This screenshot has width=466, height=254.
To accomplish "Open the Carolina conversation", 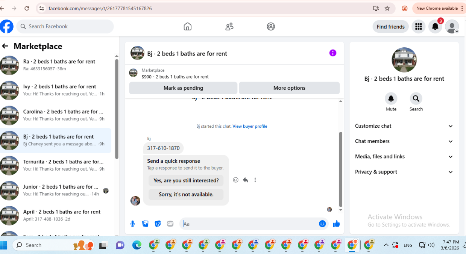I will (56, 115).
